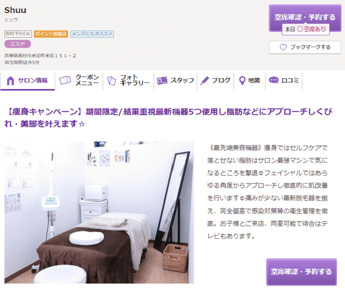Click the 本日 空席あり availability label
This screenshot has width=345, height=288.
click(306, 29)
